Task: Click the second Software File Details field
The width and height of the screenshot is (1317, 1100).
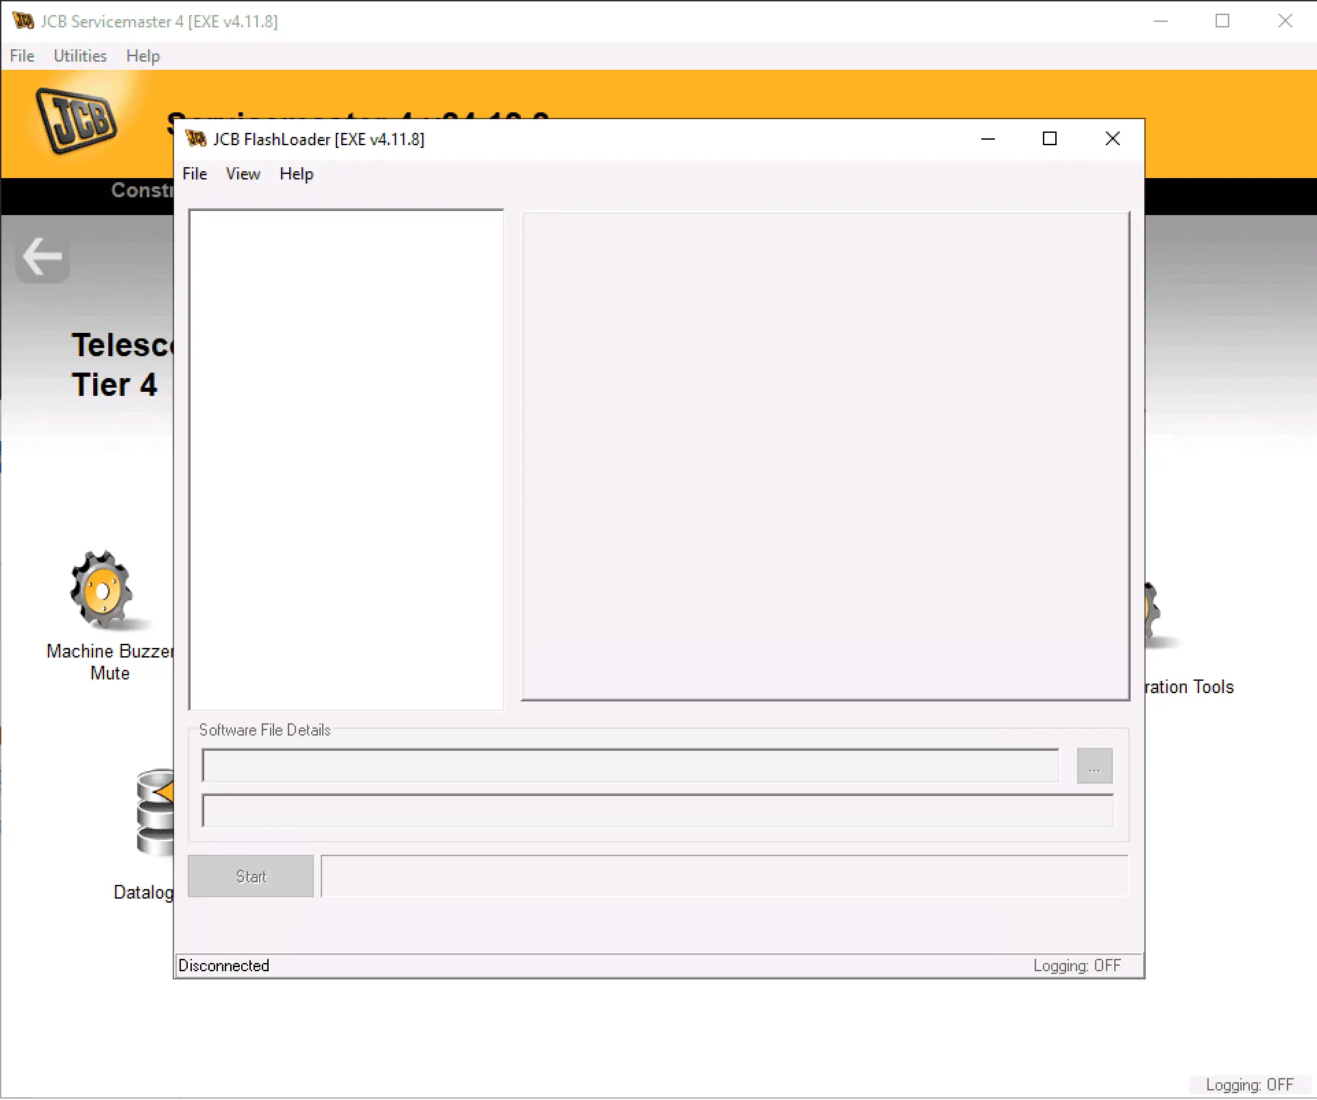Action: coord(658,811)
